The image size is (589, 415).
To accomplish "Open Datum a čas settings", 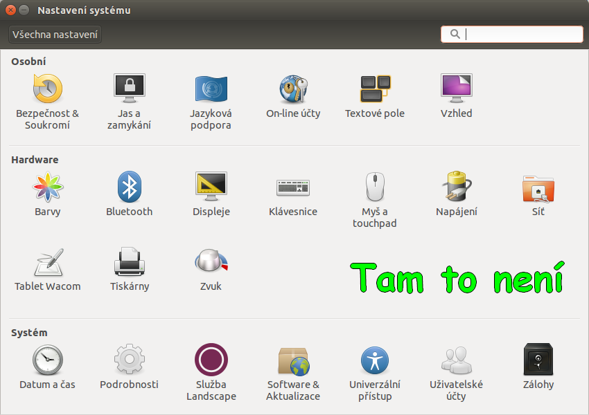I will [47, 367].
